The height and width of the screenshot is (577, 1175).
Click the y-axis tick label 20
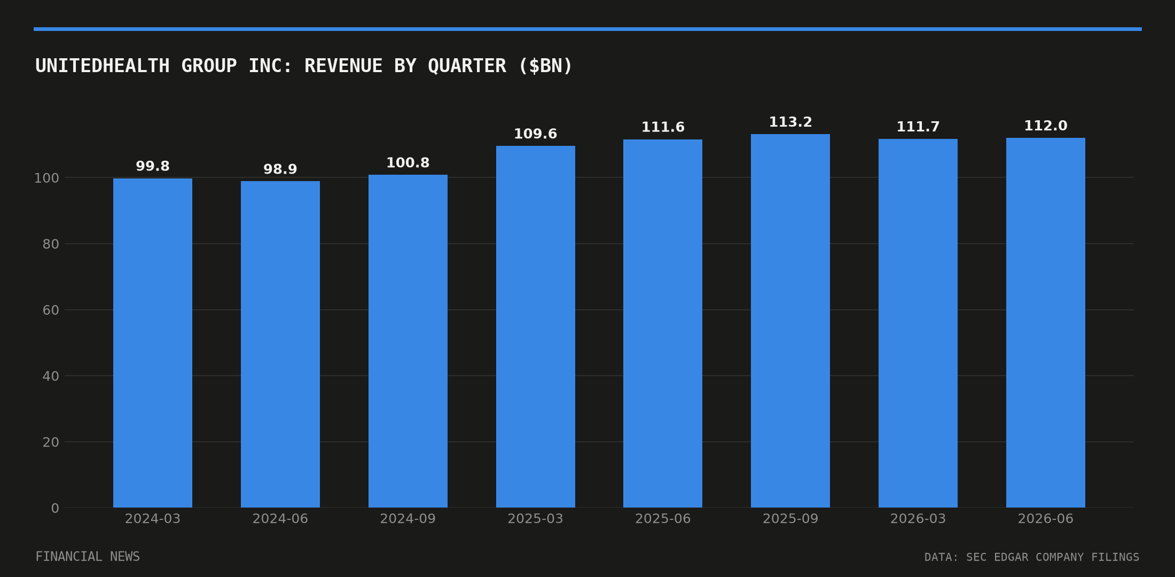51,442
